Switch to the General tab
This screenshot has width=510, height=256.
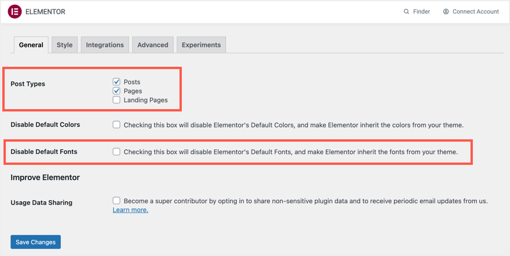31,45
